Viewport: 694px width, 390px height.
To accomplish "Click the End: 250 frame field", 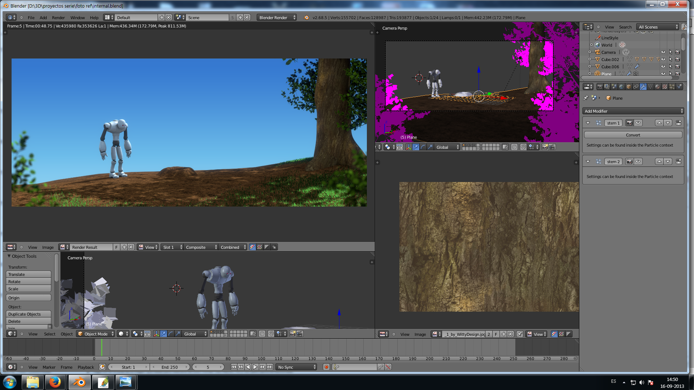I will [170, 367].
